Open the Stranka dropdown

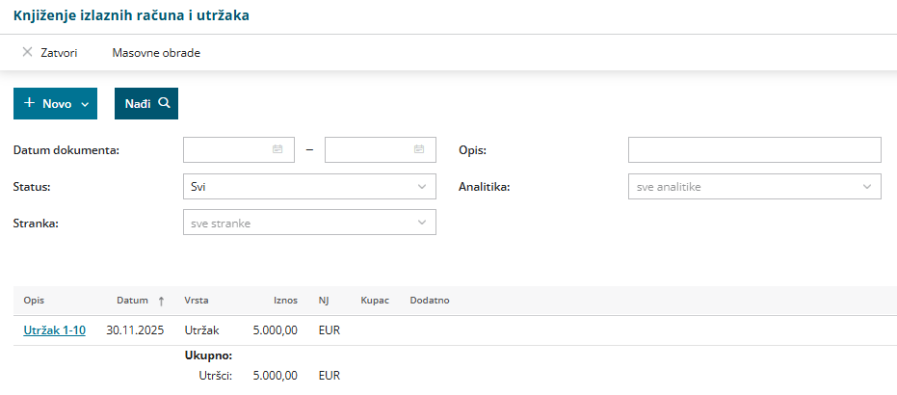coord(309,223)
